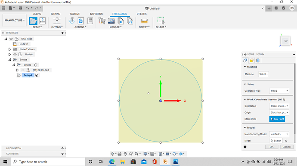Click the Box Point stock point button
The height and width of the screenshot is (166, 297).
(x=277, y=119)
